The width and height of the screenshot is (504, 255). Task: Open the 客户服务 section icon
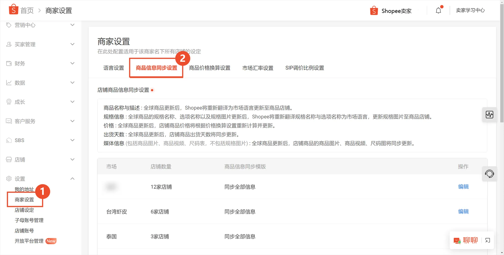8,121
